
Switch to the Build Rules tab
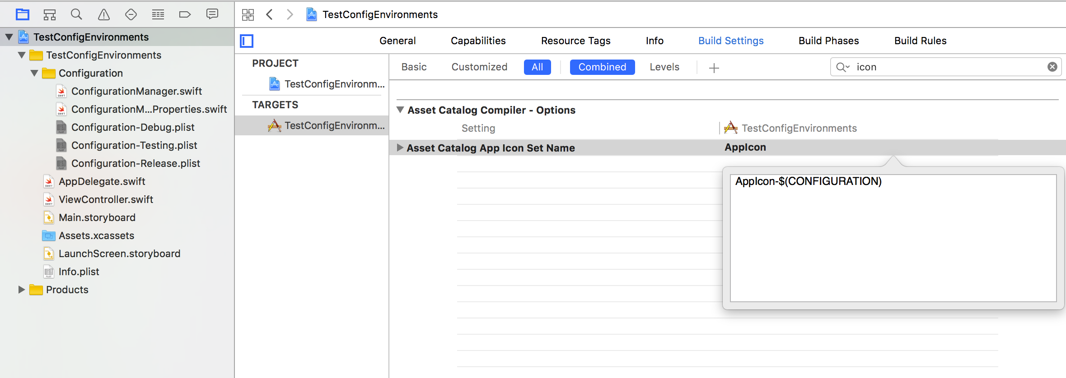921,41
